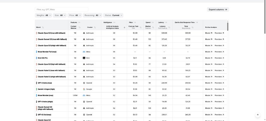
Task: Open the Weights filter dropdown
Action: [43, 15]
